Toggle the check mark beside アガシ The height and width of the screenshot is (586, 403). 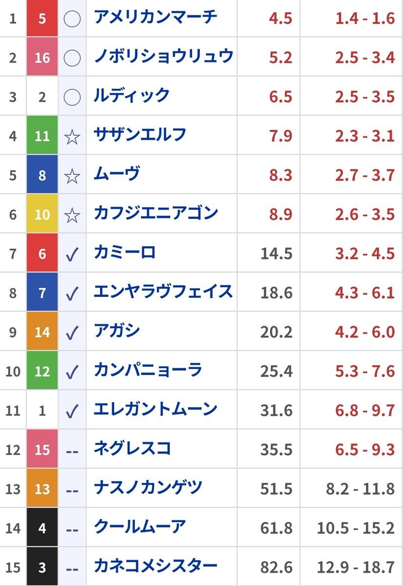click(x=72, y=333)
